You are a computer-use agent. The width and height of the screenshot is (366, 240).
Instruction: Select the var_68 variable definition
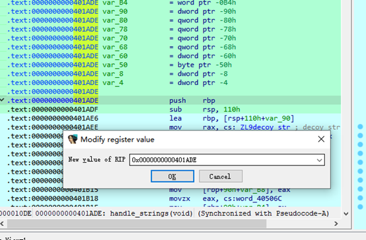(x=170, y=47)
